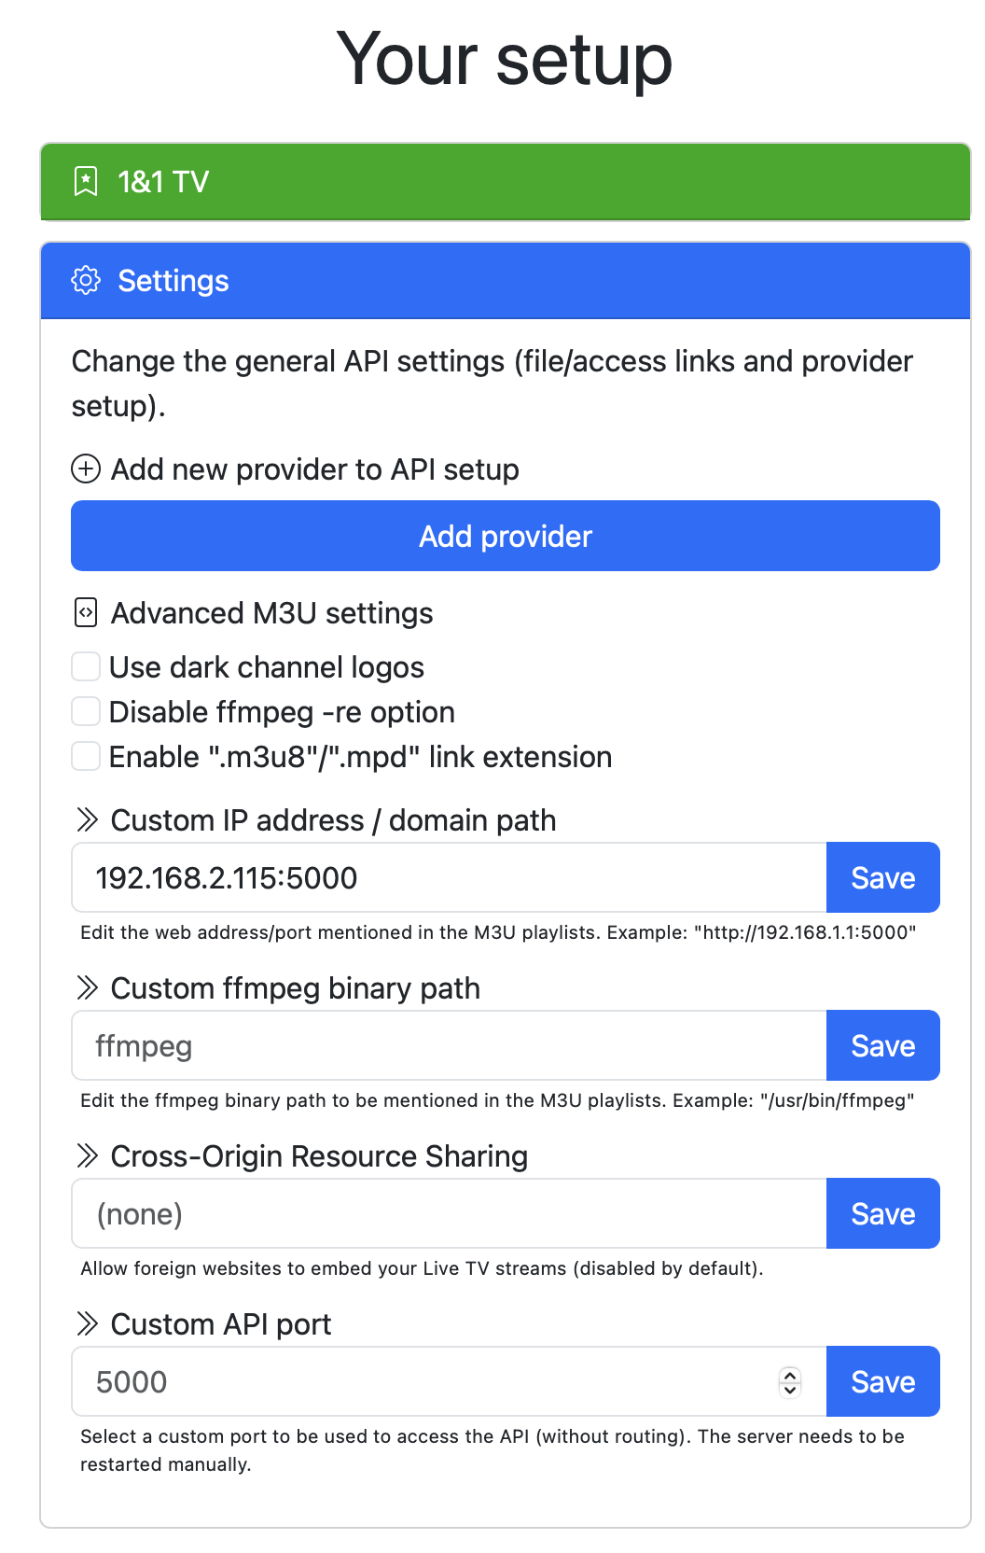Screen dimensions: 985x1553
Task: Click the bookmark icon beside 1&1 TV
Action: 86,181
